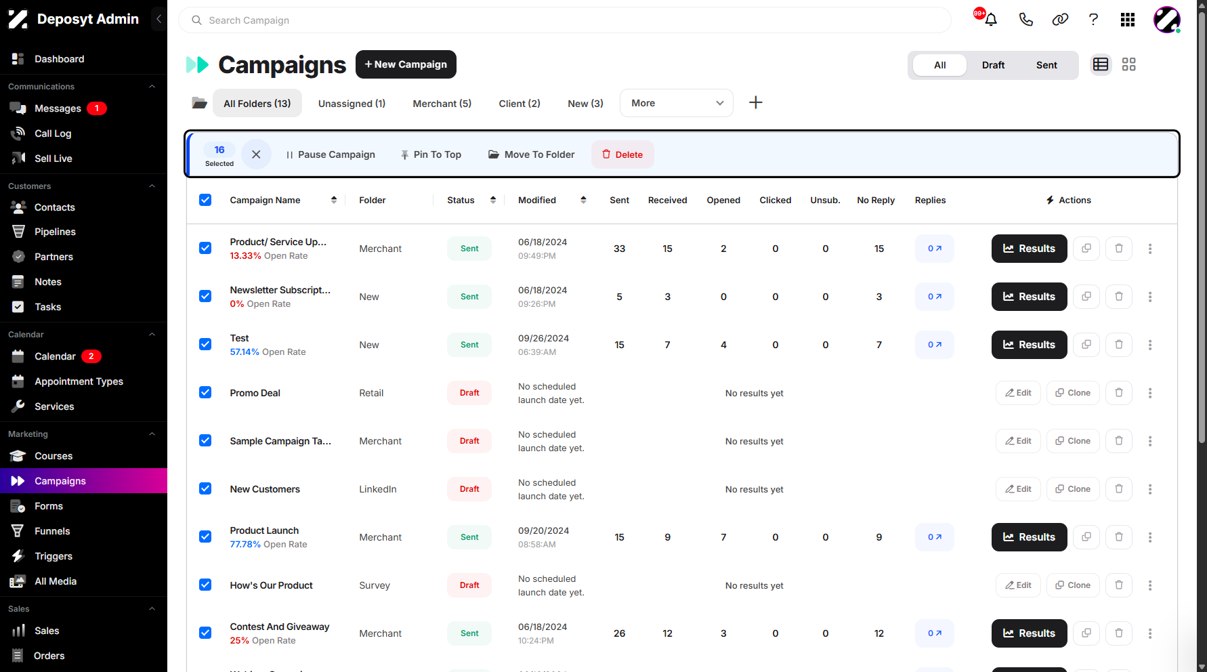Viewport: 1207px width, 672px height.
Task: Open more options for Contest And Giveaway
Action: pyautogui.click(x=1150, y=633)
